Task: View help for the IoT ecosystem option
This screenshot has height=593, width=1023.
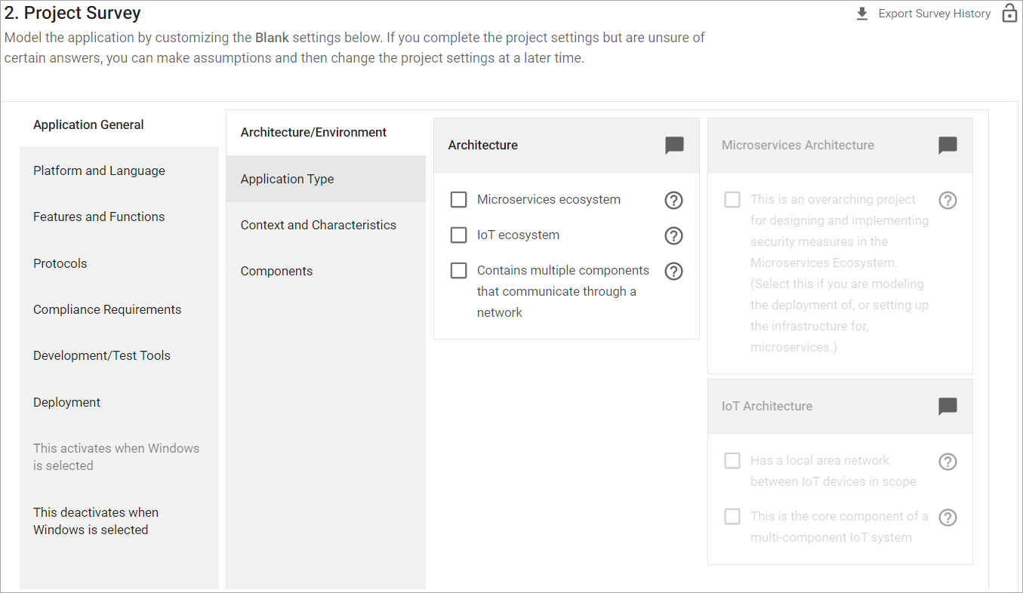Action: click(673, 235)
